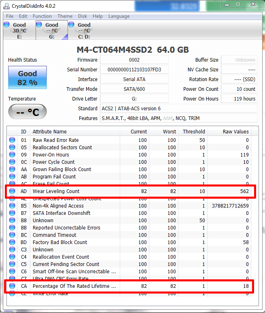Click the Buffer Size field showing Unknown
265x313 pixels.
click(x=239, y=60)
